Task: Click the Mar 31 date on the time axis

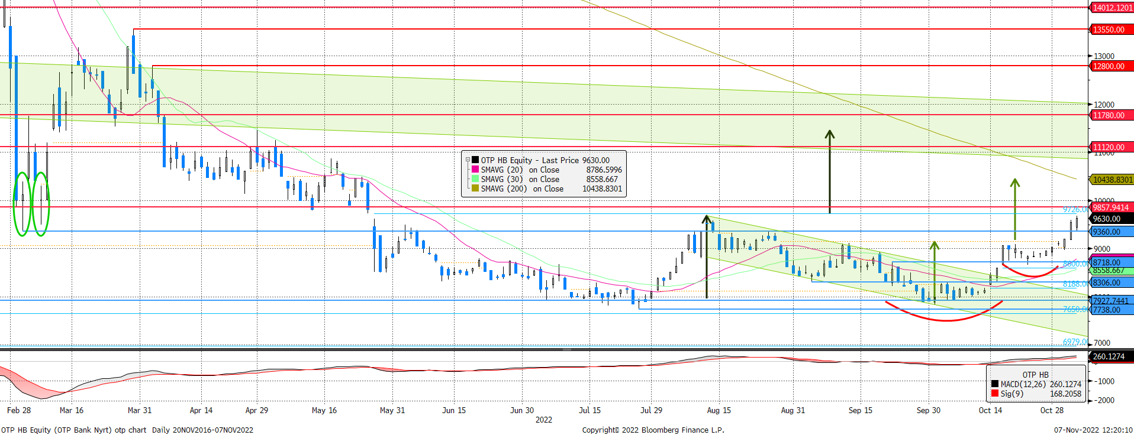Action: click(x=140, y=410)
